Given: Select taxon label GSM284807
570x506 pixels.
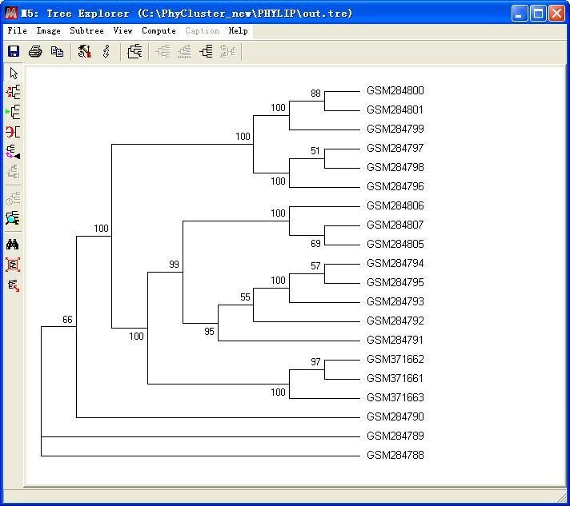Looking at the screenshot, I should (395, 225).
